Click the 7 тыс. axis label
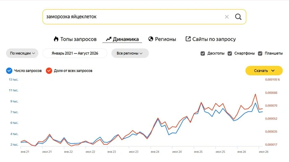The height and width of the screenshot is (162, 289). click(x=14, y=112)
